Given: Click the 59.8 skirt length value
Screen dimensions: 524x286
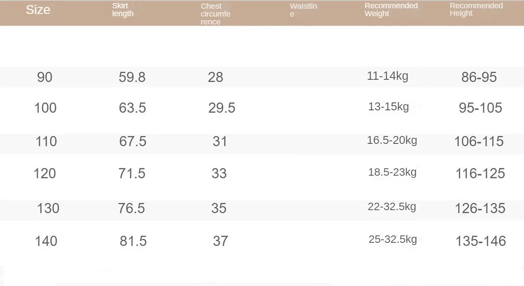Looking at the screenshot, I should point(132,77).
